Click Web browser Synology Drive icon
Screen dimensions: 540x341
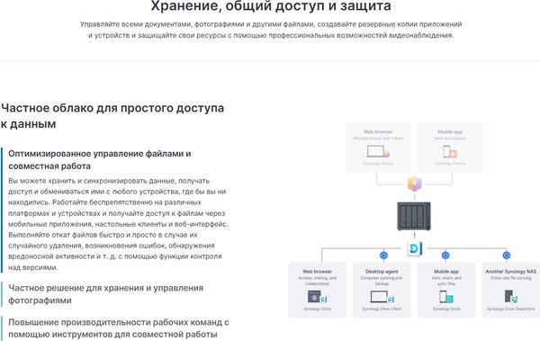[x=317, y=297]
